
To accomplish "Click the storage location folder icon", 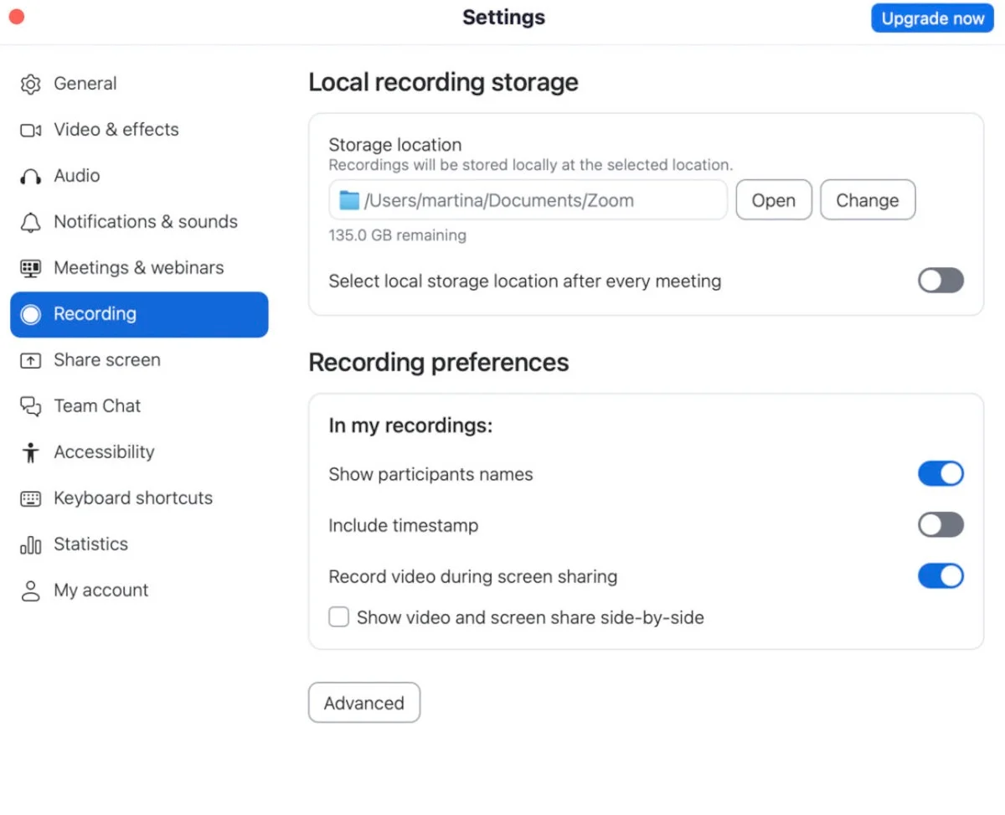I will [348, 200].
